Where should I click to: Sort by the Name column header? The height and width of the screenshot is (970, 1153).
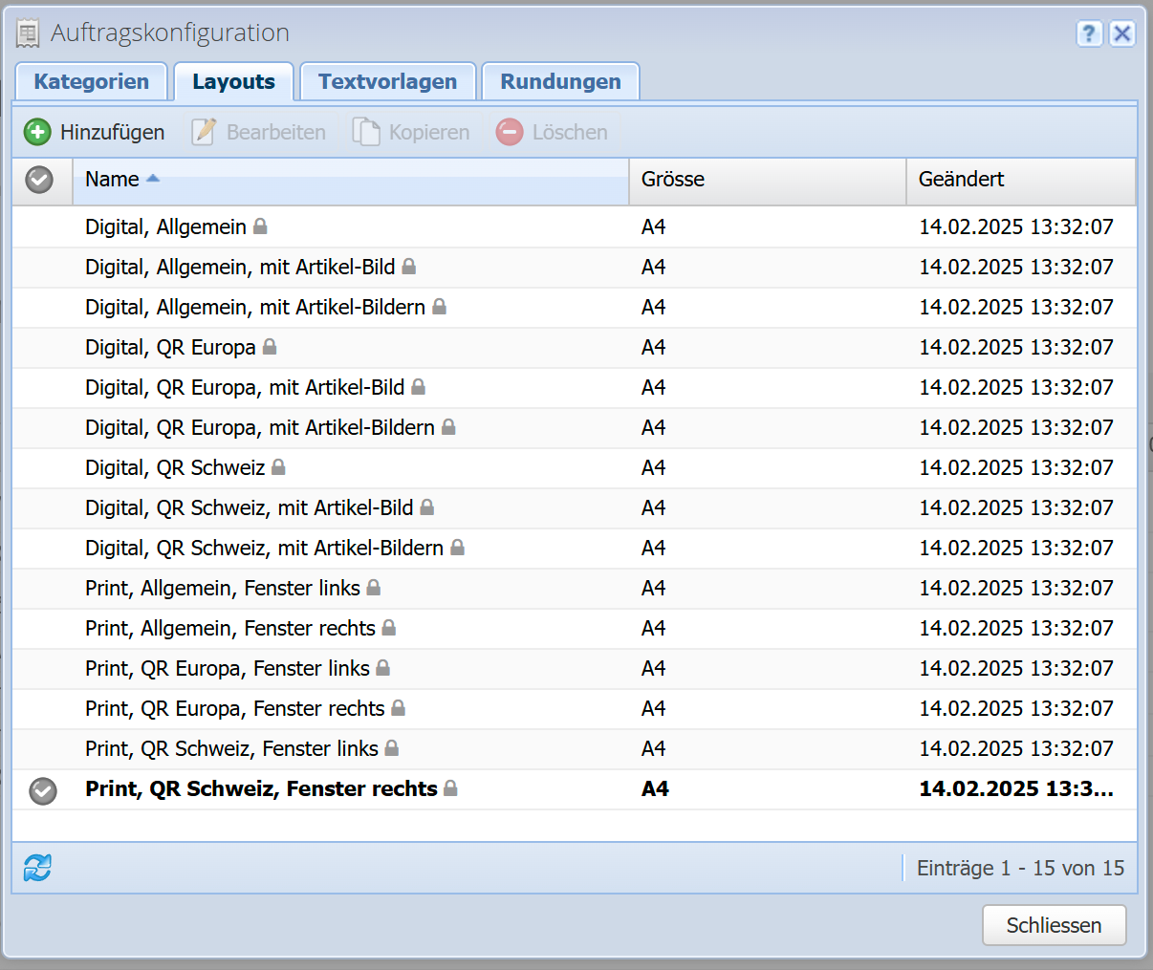pyautogui.click(x=112, y=180)
